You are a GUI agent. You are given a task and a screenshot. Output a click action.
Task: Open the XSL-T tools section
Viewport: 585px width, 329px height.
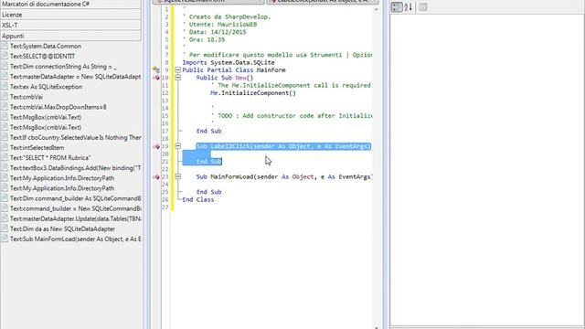71,25
